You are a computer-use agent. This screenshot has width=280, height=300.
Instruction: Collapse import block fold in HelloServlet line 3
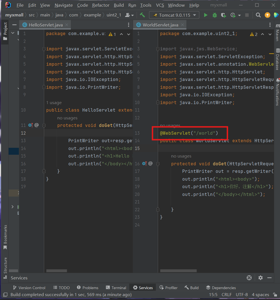pos(44,49)
